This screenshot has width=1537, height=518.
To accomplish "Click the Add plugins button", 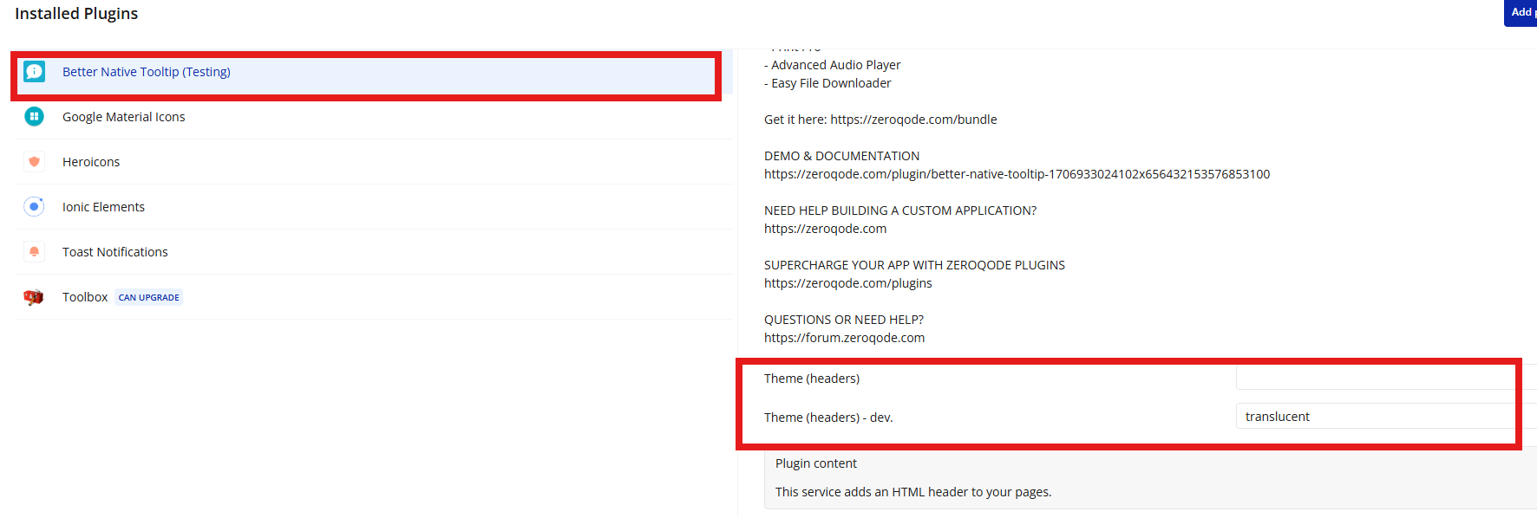I will click(1521, 12).
